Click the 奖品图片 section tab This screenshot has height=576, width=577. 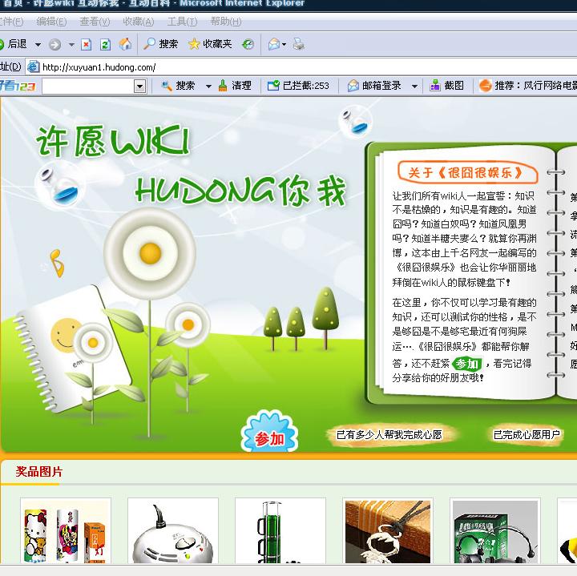[39, 472]
